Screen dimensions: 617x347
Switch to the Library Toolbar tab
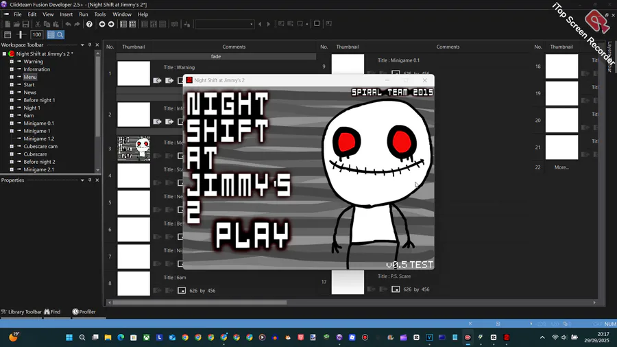22,311
